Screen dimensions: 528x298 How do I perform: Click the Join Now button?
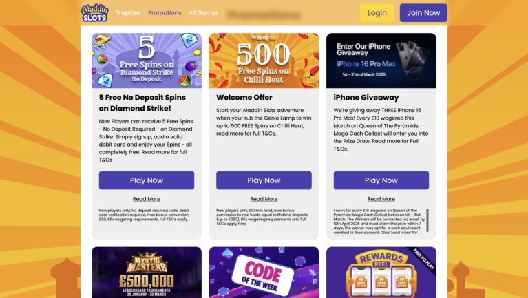[x=423, y=13]
